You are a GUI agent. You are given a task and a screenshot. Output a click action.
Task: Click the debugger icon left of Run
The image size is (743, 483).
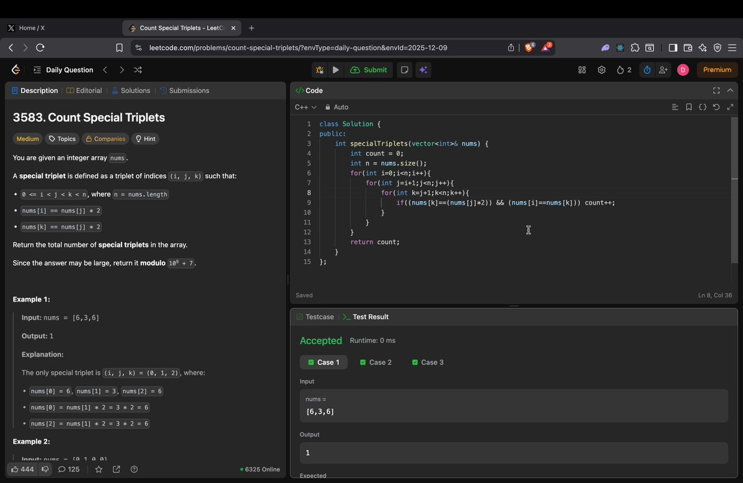320,69
